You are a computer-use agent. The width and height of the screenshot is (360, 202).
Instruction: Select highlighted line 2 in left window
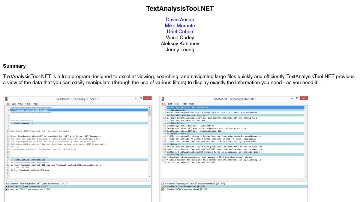[79, 110]
